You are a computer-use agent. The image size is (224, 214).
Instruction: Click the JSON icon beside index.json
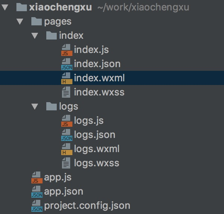click(67, 64)
